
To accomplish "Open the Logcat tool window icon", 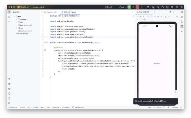I will click(9, 89).
